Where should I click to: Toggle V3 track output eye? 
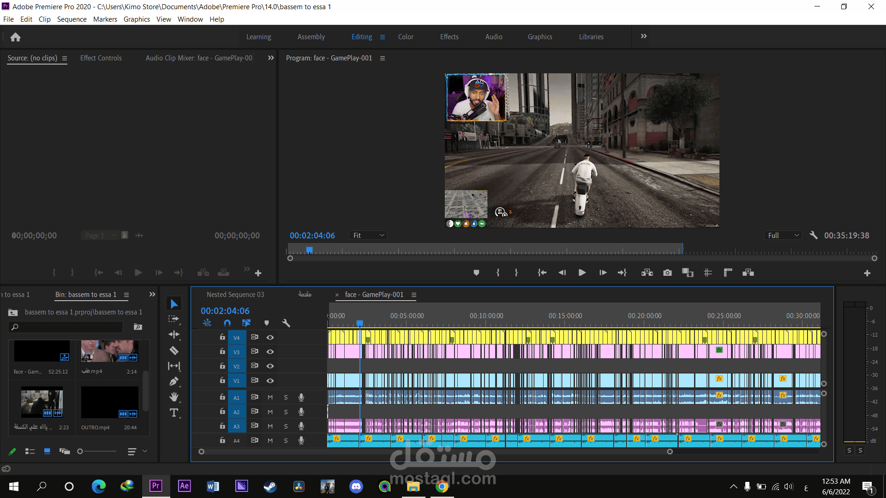(270, 352)
